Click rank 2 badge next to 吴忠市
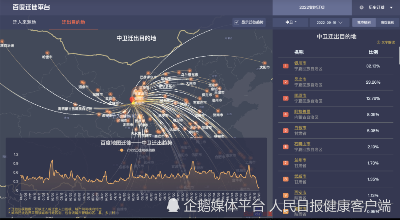The height and width of the screenshot is (220, 400). point(286,82)
